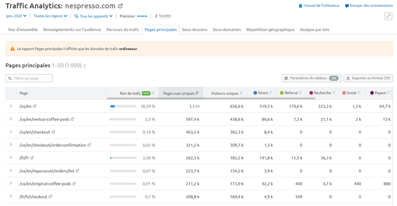Click the 223,3 k Recherche value
The height and width of the screenshot is (206, 397).
pos(325,106)
